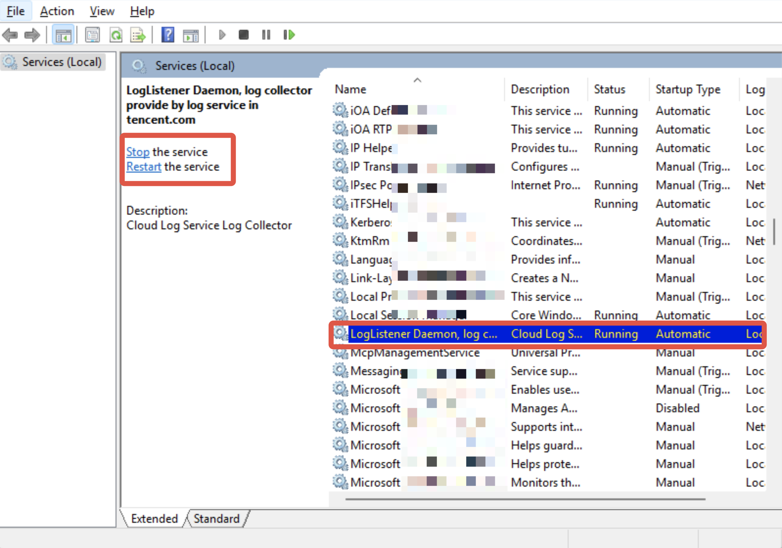The image size is (782, 548).
Task: Select Services (Local) in the tree
Action: (x=62, y=62)
